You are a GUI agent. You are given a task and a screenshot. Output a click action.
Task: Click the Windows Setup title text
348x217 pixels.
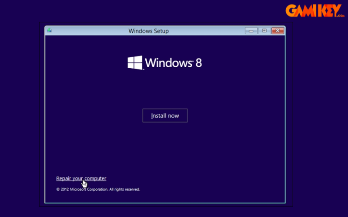148,31
